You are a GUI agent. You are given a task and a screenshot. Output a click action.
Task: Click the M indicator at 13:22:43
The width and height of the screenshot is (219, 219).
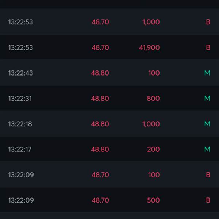[x=207, y=73]
